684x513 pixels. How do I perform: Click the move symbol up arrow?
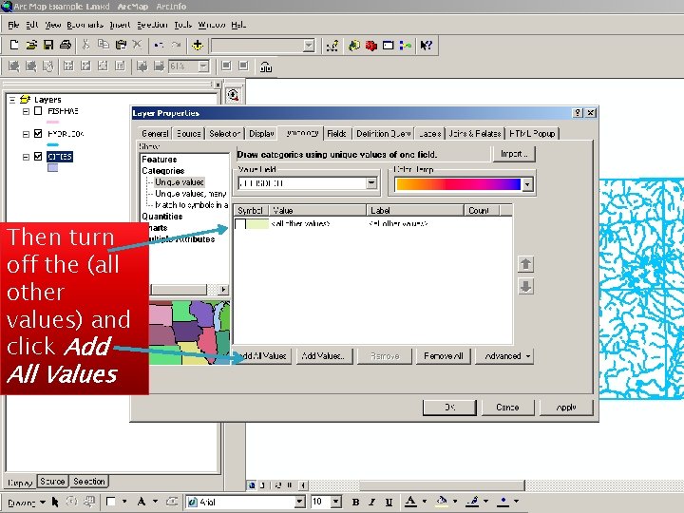525,264
